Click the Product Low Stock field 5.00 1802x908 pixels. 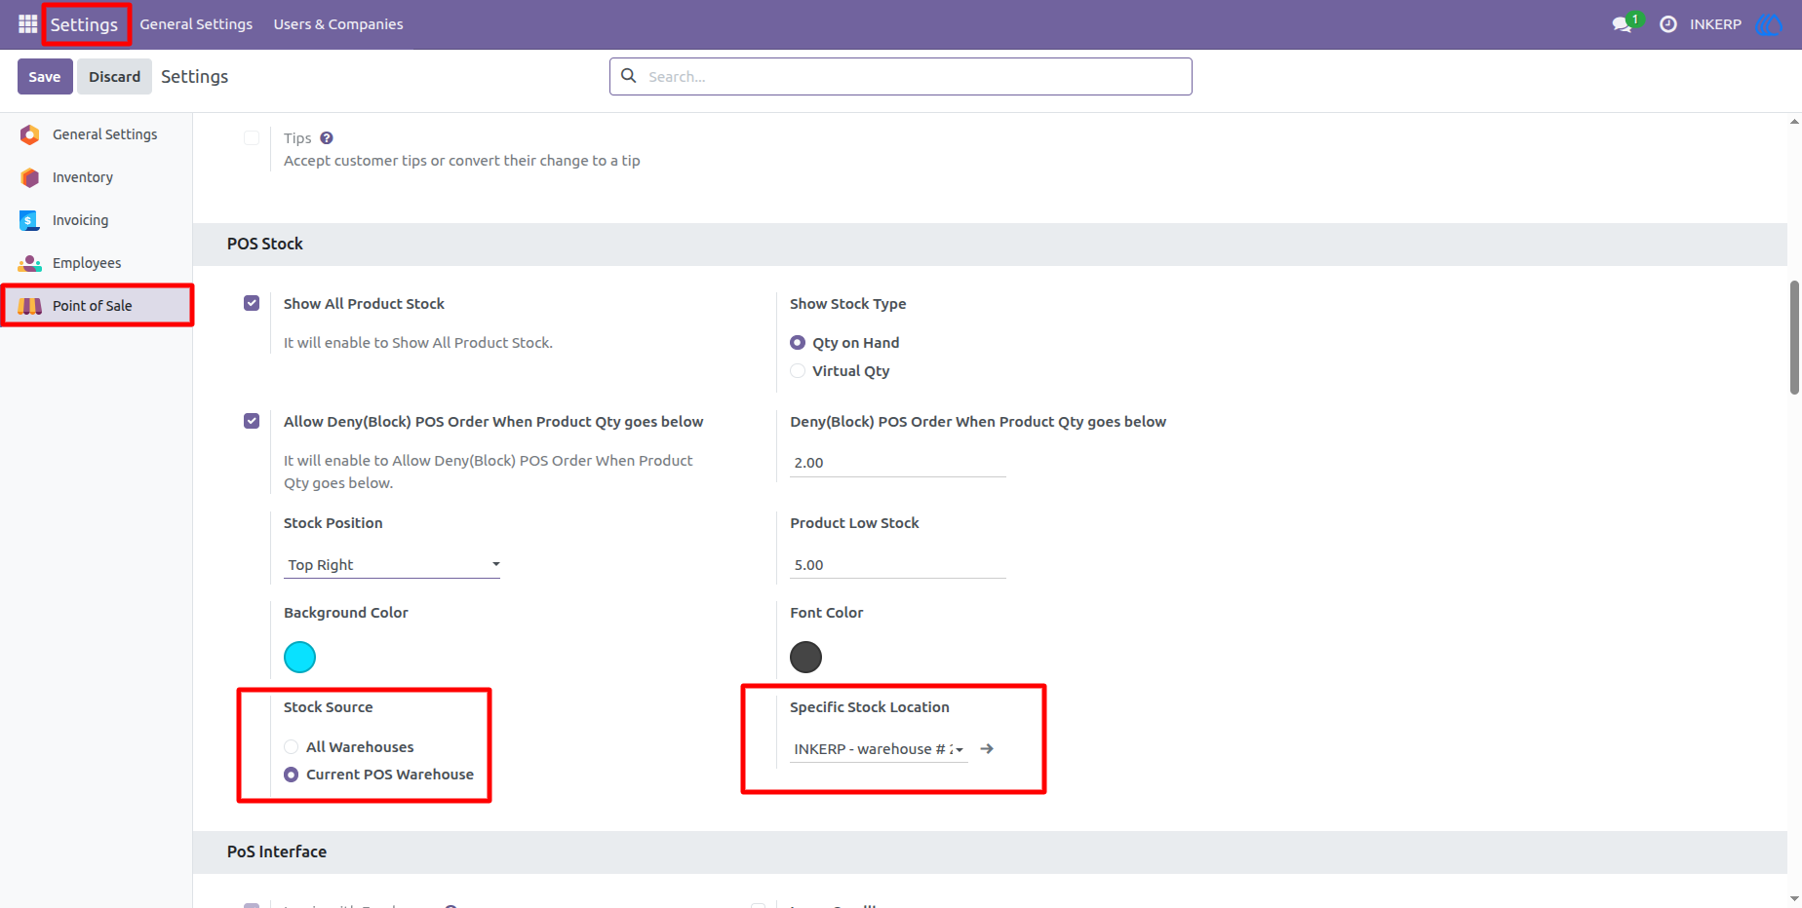897,565
